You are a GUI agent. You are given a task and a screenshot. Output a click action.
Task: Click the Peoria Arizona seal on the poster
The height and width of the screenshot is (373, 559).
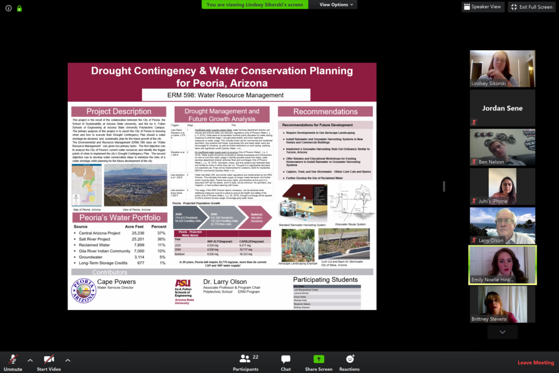click(84, 291)
